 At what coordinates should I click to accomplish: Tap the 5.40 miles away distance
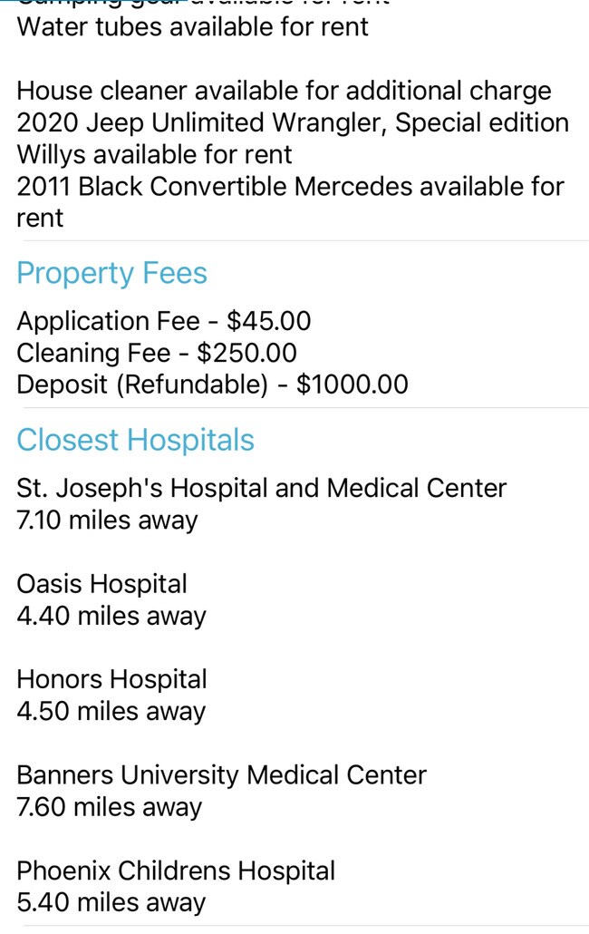(111, 902)
